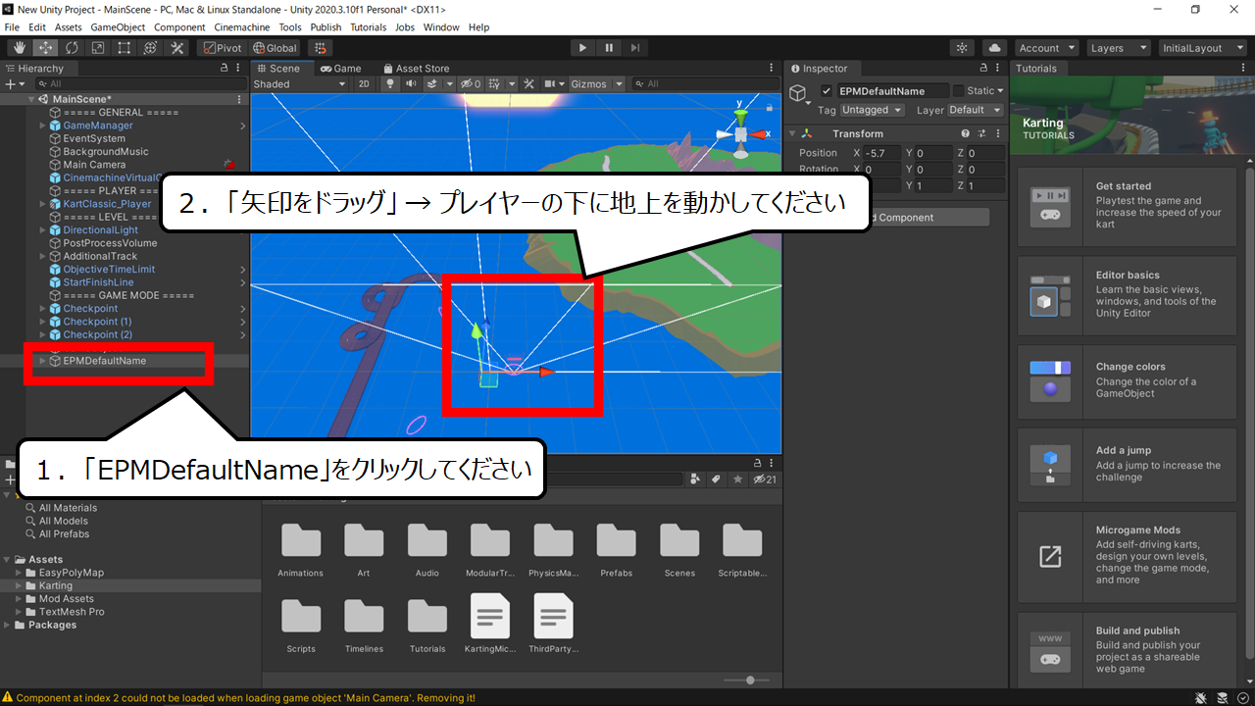
Task: Open the Cinemachine menu
Action: pyautogui.click(x=241, y=27)
